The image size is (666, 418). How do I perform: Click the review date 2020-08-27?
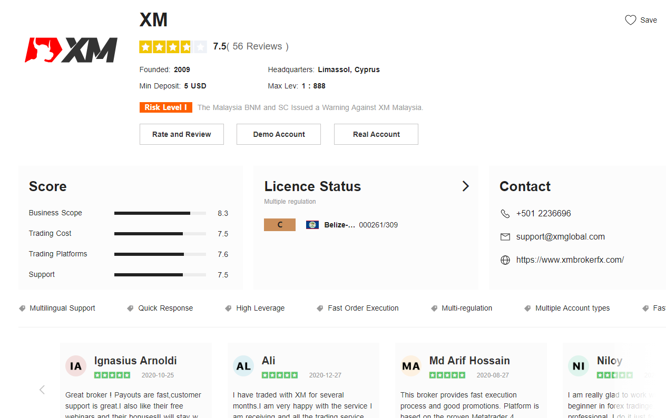(x=493, y=375)
